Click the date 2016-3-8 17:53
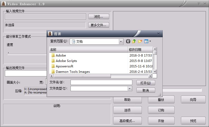The height and width of the screenshot is (127, 209). click(141, 55)
